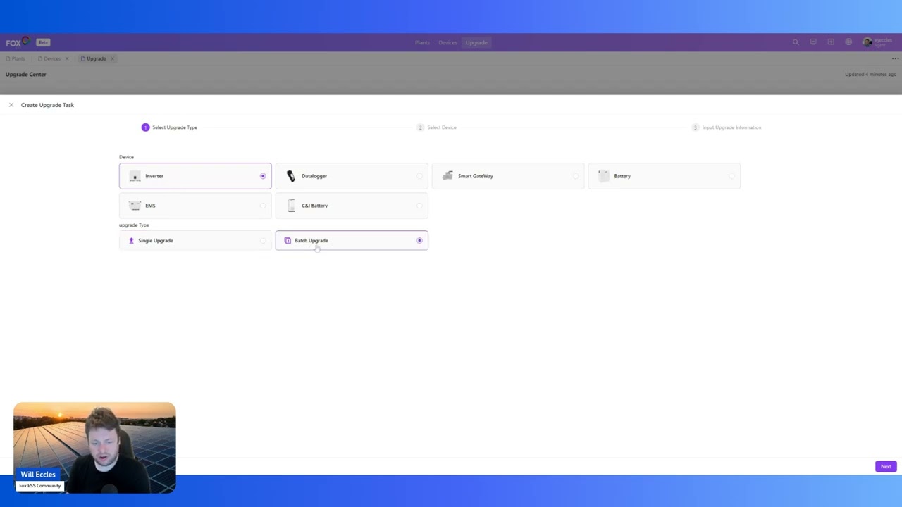Click the Inverter device icon
This screenshot has width=902, height=507.
tap(135, 176)
